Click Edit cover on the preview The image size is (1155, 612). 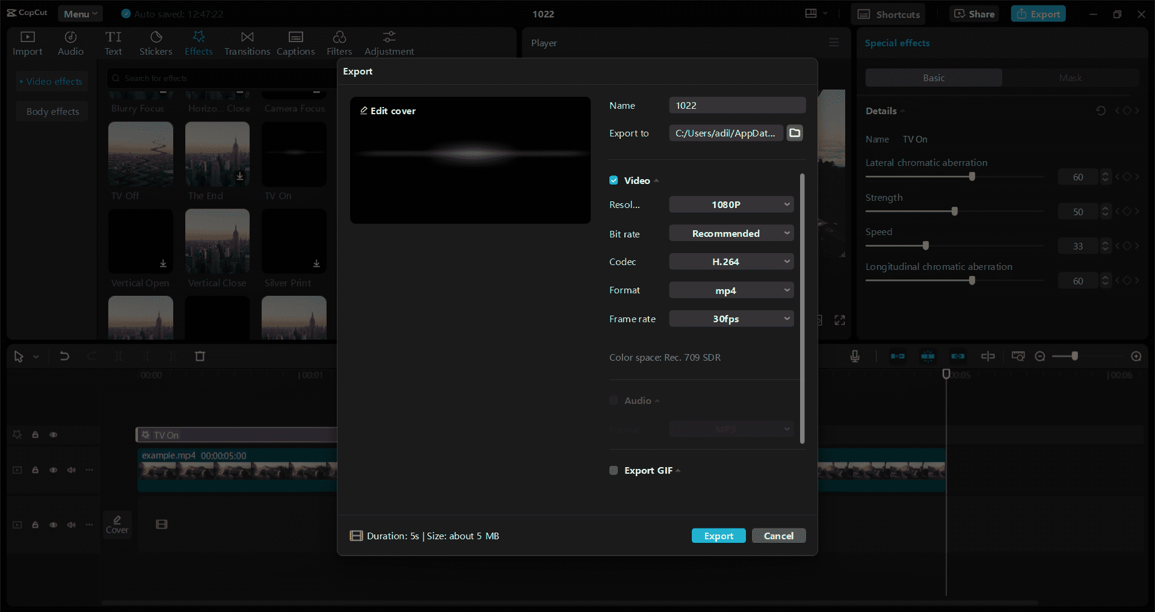(388, 111)
